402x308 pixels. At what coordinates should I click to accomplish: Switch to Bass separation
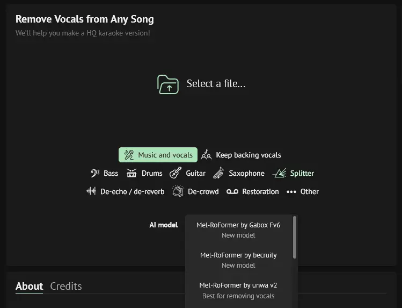coord(104,173)
